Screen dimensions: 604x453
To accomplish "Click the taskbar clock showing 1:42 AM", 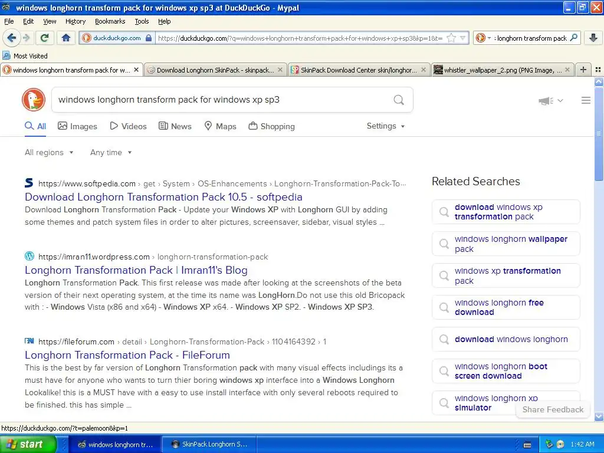I will click(x=582, y=444).
